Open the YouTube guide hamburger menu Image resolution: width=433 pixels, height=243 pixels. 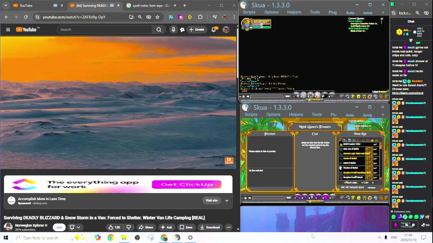8,30
